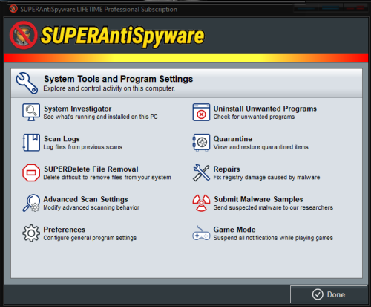Viewport: 371px width, 307px height.
Task: Open the Scan Logs text link
Action: coord(62,139)
